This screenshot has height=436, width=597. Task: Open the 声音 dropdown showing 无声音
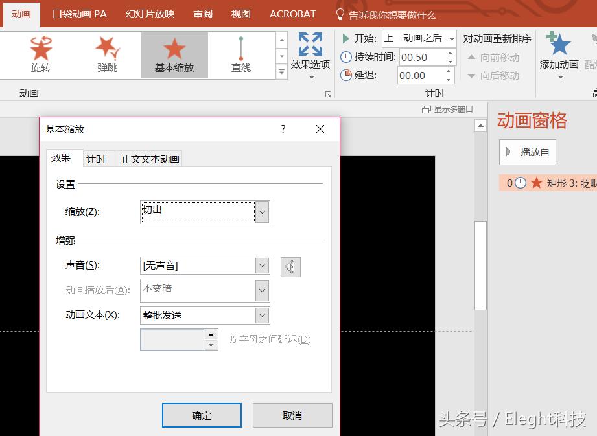(262, 265)
